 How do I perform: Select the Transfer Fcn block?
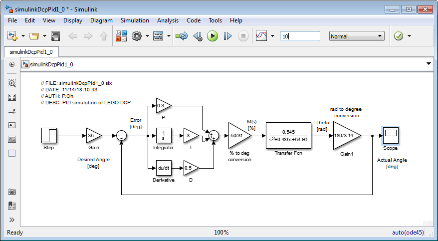click(288, 136)
